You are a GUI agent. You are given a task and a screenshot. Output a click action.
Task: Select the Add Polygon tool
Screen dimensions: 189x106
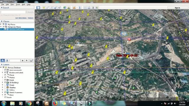pyautogui.click(x=48, y=8)
